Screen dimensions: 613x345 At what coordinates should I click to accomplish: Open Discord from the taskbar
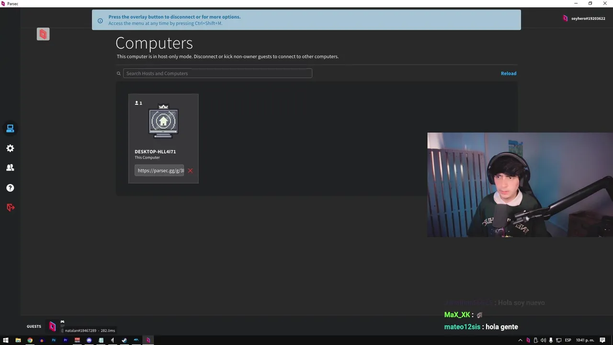89,340
